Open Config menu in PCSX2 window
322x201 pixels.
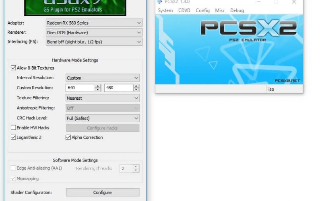coord(203,10)
